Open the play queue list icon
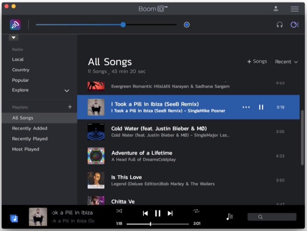The image size is (307, 231). point(230,217)
